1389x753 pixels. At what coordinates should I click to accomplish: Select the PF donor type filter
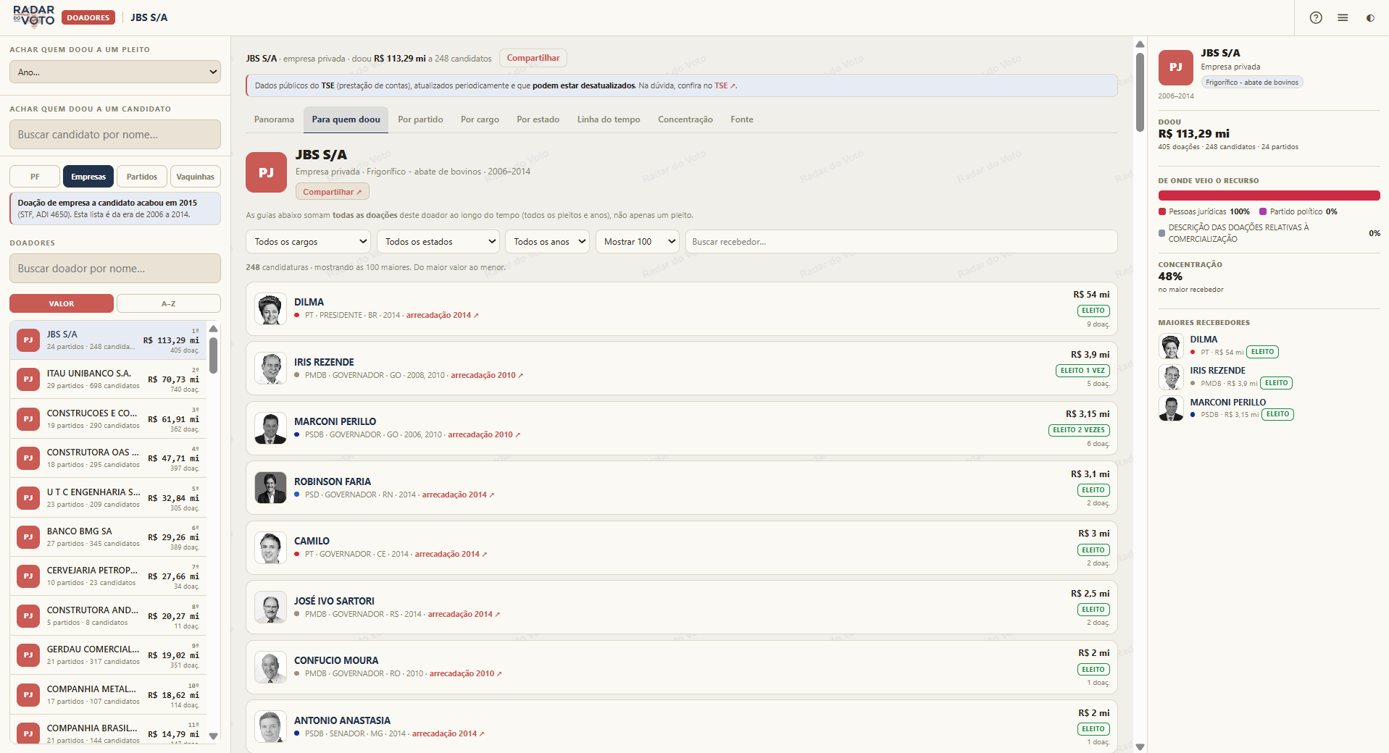35,177
